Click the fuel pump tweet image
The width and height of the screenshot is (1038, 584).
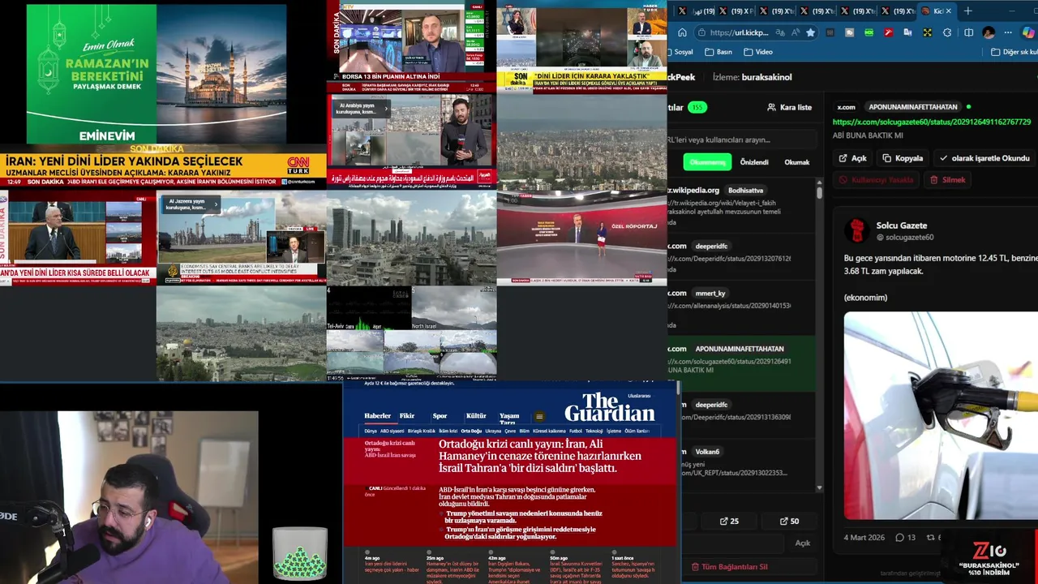click(941, 415)
